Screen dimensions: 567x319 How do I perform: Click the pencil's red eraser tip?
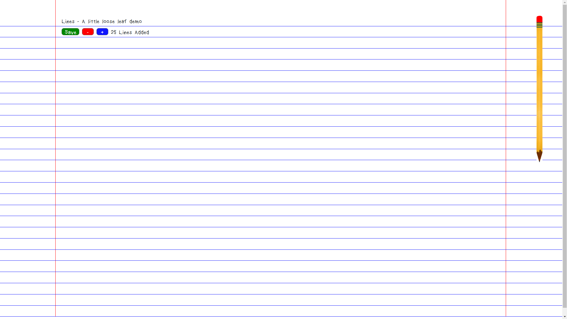tap(539, 19)
